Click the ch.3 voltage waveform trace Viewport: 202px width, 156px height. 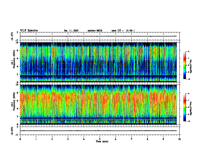coord(98,131)
